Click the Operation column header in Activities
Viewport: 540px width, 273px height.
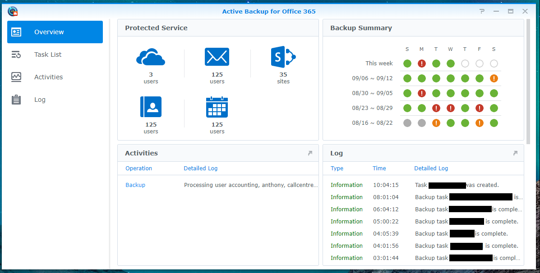(139, 168)
